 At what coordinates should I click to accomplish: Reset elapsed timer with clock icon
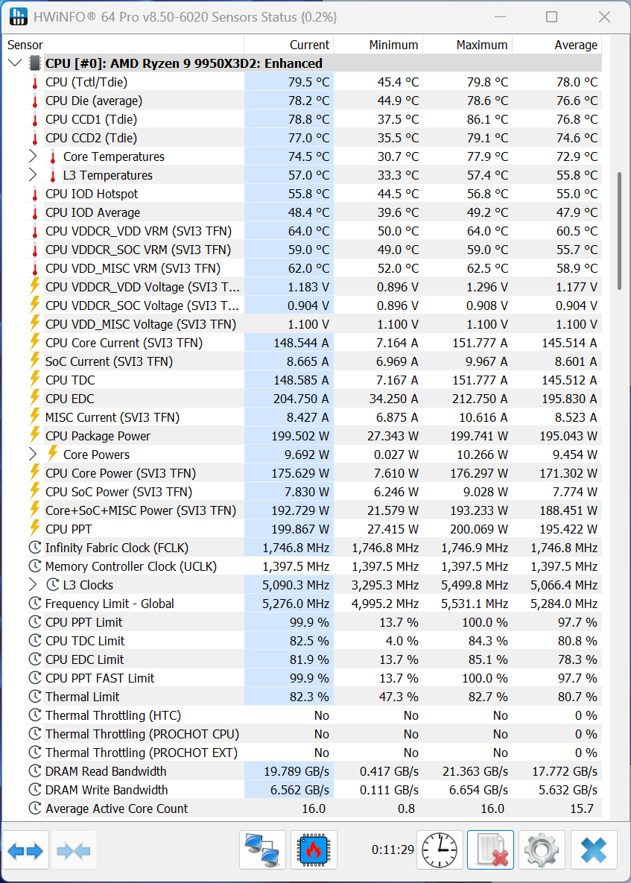point(440,850)
